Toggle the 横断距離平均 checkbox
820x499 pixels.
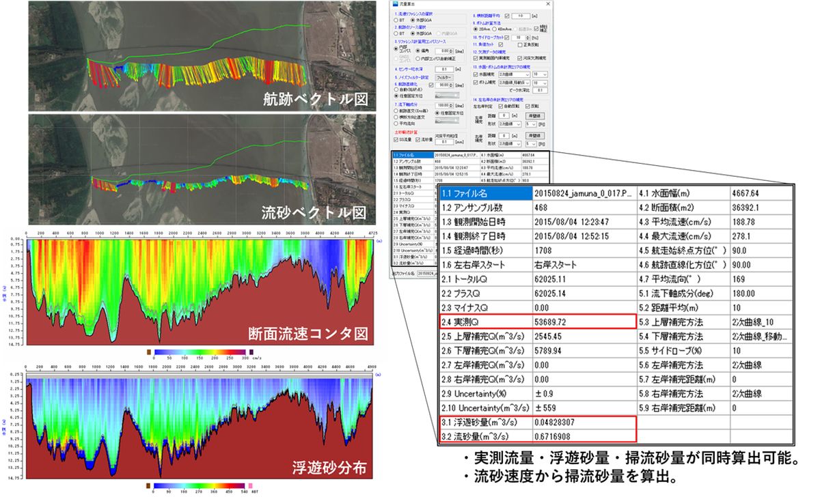point(507,16)
